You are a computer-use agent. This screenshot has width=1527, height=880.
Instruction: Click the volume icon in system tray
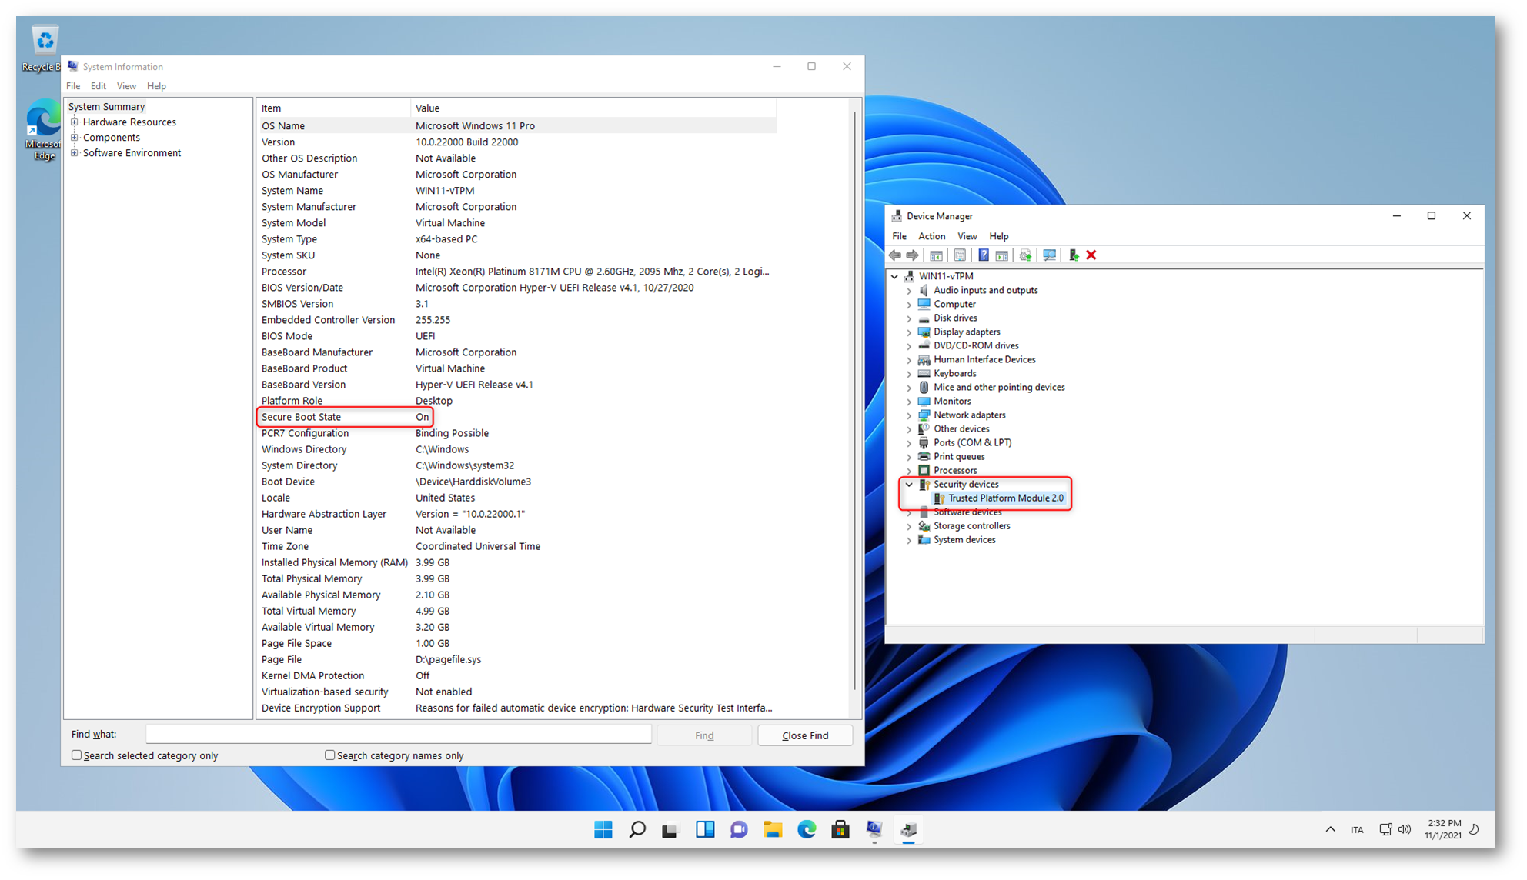click(1405, 829)
